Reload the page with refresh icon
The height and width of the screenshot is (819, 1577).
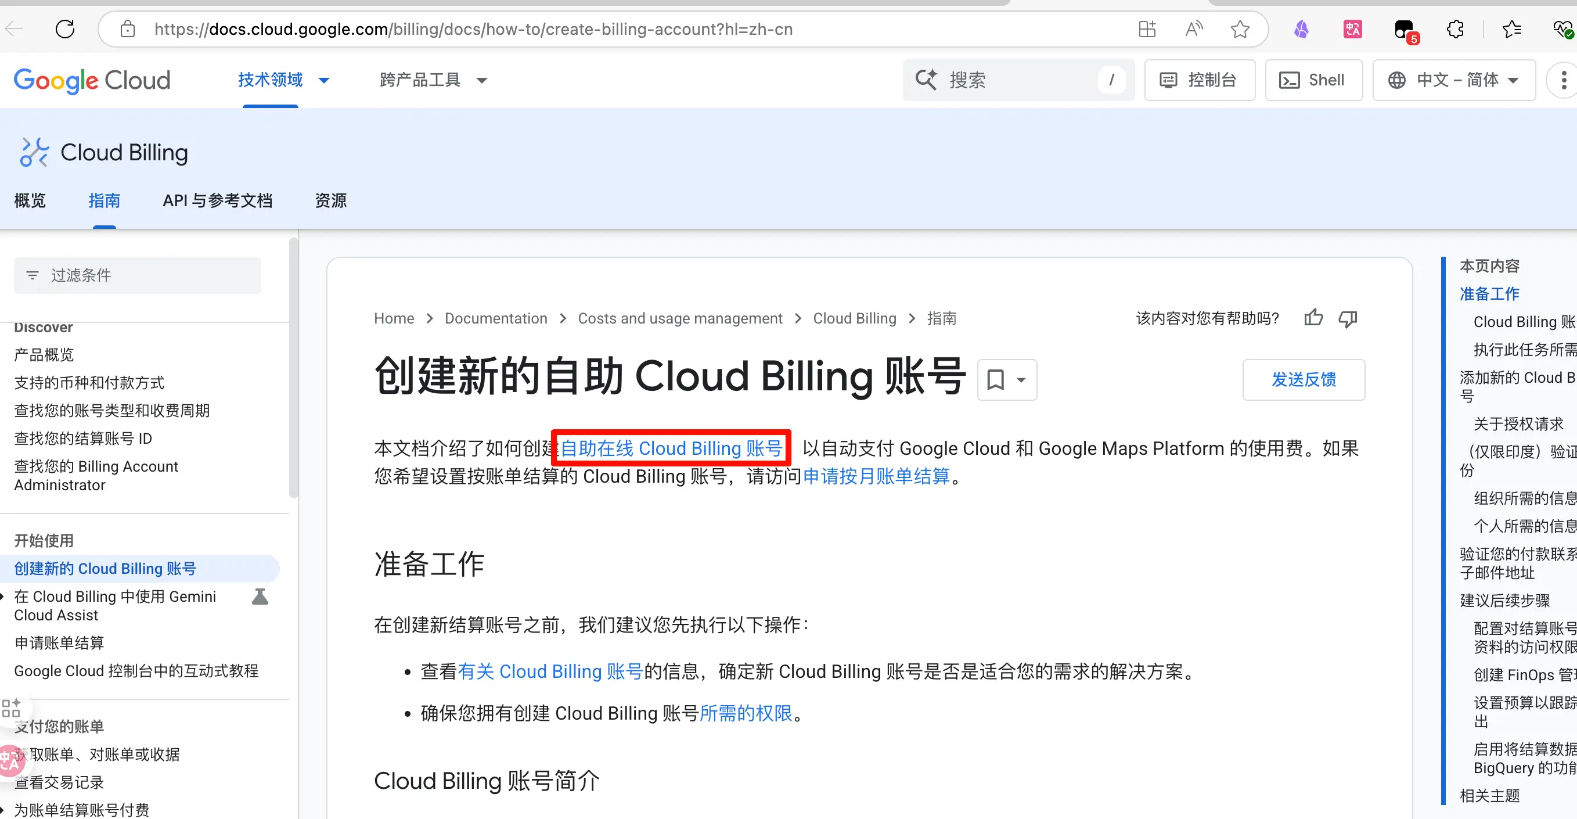coord(65,29)
